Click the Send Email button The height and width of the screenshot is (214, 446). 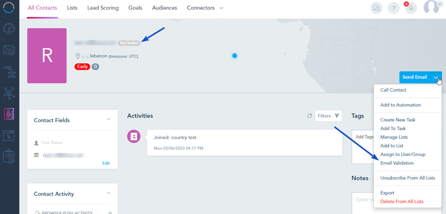pos(414,77)
